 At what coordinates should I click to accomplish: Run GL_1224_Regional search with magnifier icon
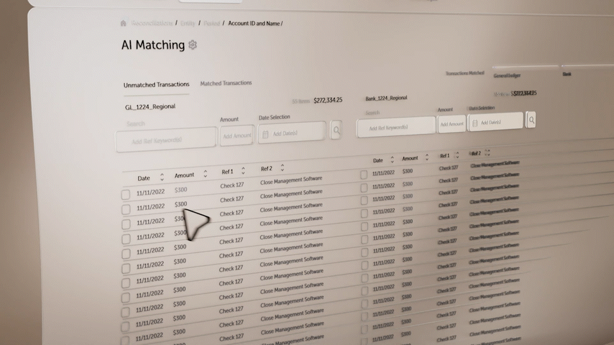[336, 130]
